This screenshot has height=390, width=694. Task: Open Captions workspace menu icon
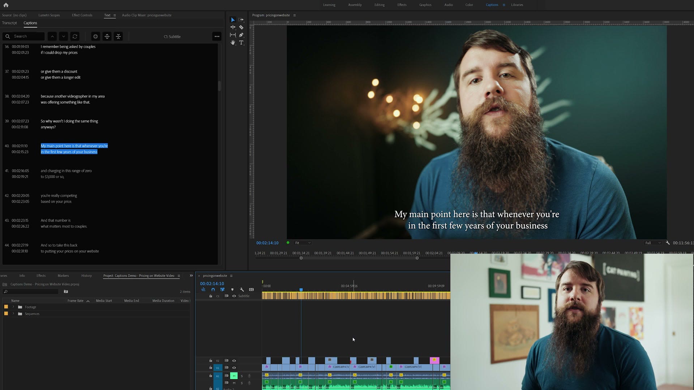[504, 5]
